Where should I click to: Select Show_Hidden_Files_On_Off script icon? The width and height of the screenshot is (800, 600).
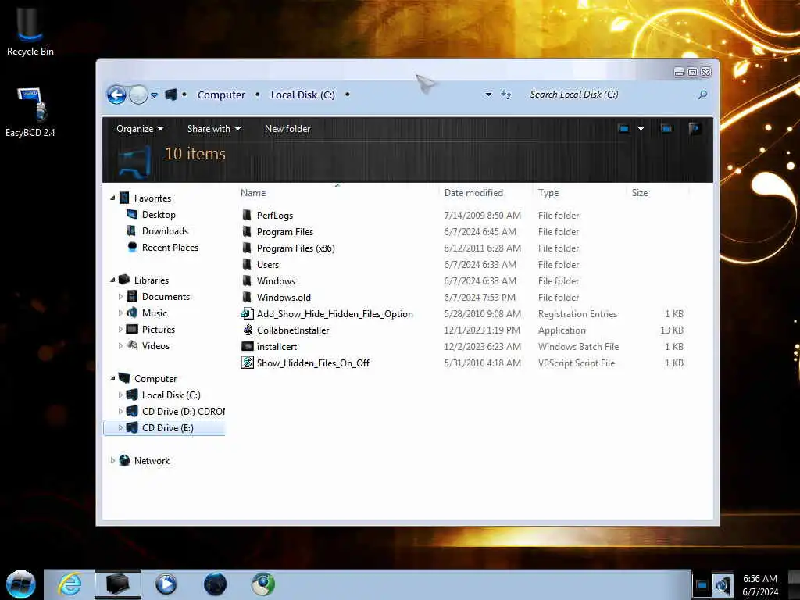248,362
